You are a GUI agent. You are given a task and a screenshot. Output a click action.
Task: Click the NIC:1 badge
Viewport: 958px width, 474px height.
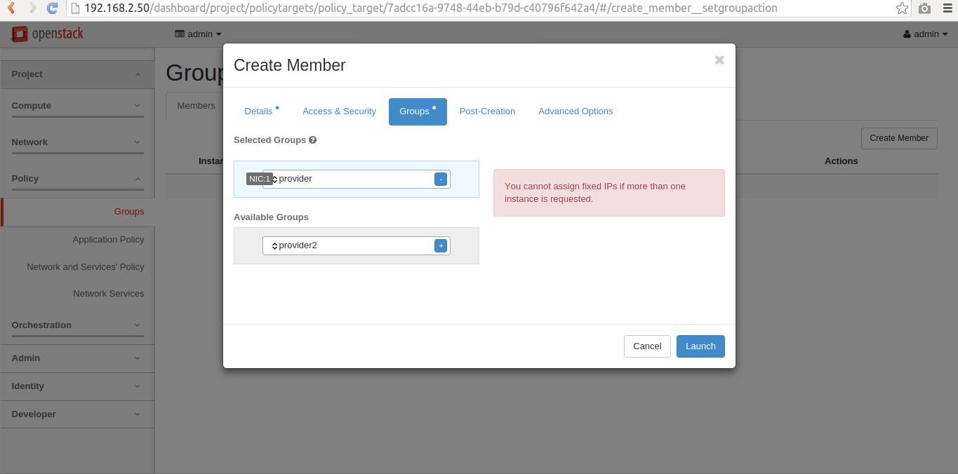(259, 180)
